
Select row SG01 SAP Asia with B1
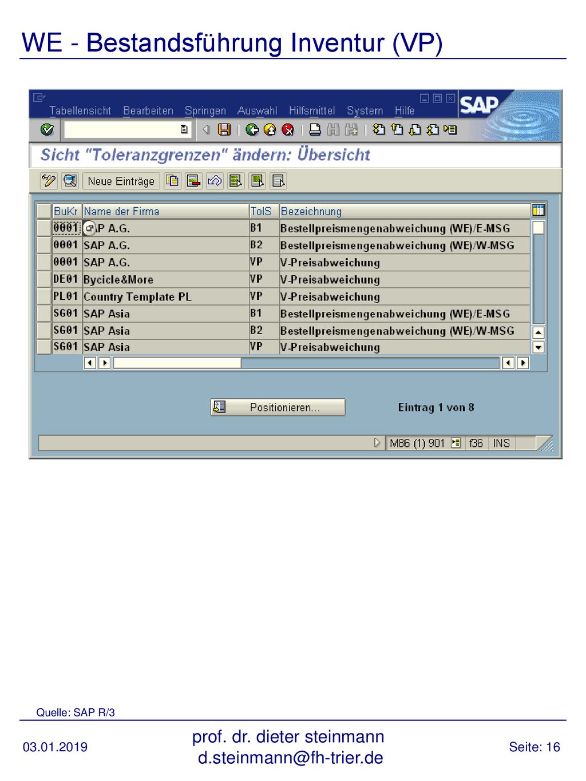tap(44, 314)
